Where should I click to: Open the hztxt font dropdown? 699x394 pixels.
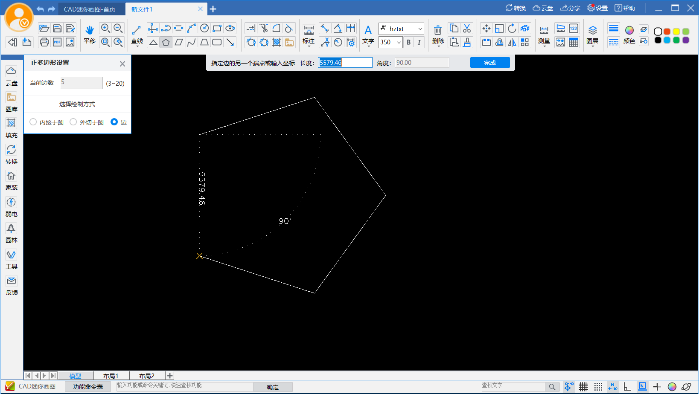coord(420,29)
